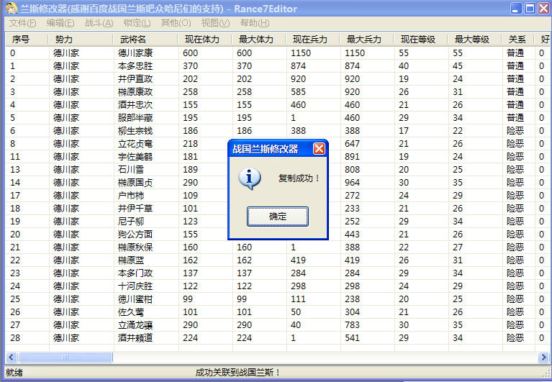Close the 战国兰斯修改器 popup with its X
The width and height of the screenshot is (552, 382).
(319, 149)
